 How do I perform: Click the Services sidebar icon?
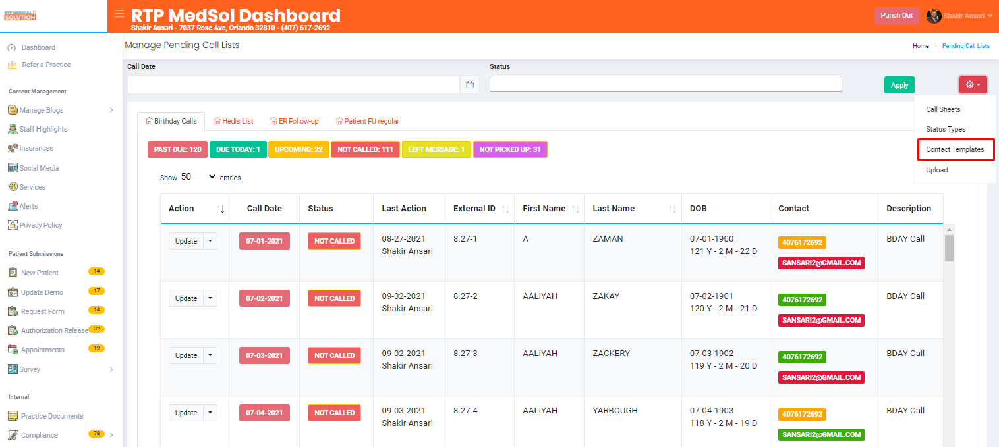tap(13, 187)
